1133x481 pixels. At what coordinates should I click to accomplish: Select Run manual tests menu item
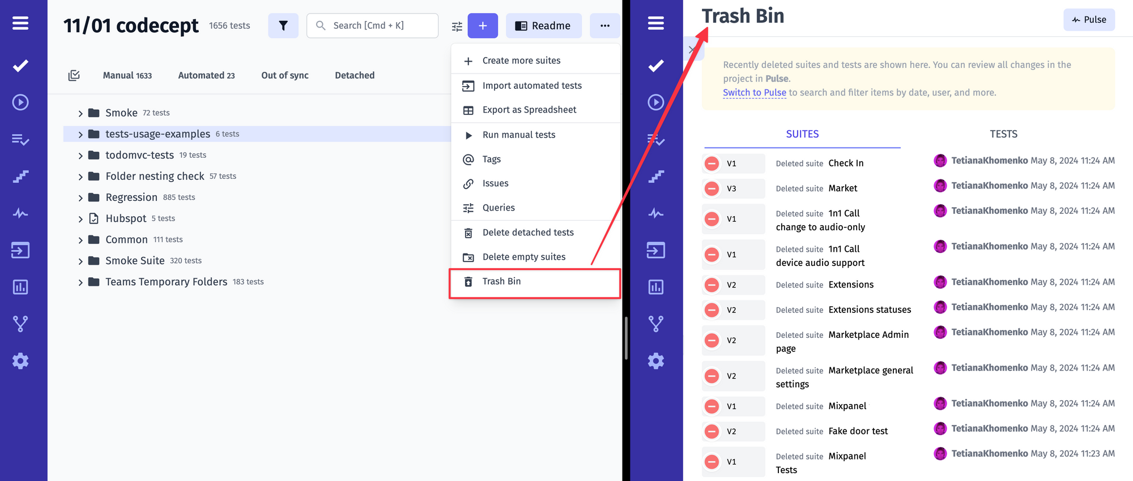tap(535, 135)
